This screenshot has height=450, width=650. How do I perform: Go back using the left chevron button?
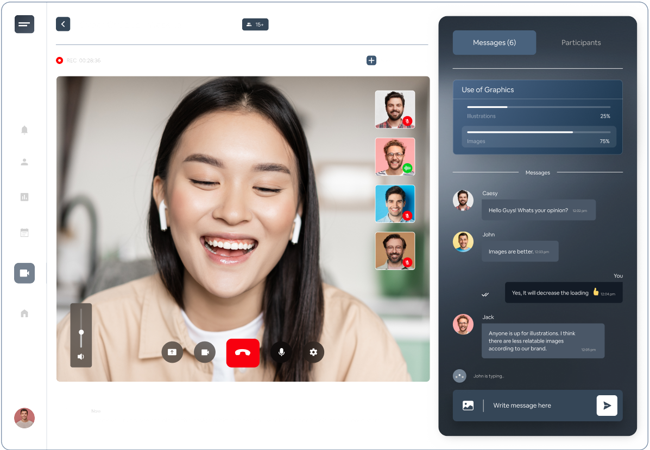click(x=63, y=24)
